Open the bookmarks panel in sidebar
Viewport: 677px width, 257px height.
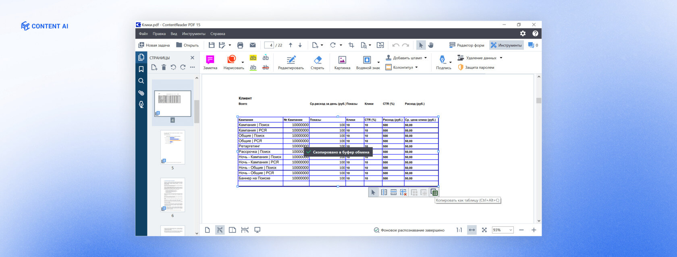click(141, 69)
